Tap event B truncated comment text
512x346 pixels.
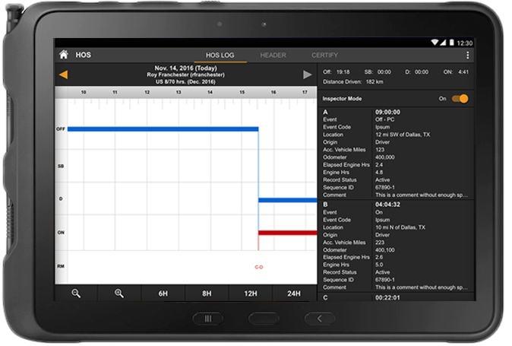[x=422, y=287]
